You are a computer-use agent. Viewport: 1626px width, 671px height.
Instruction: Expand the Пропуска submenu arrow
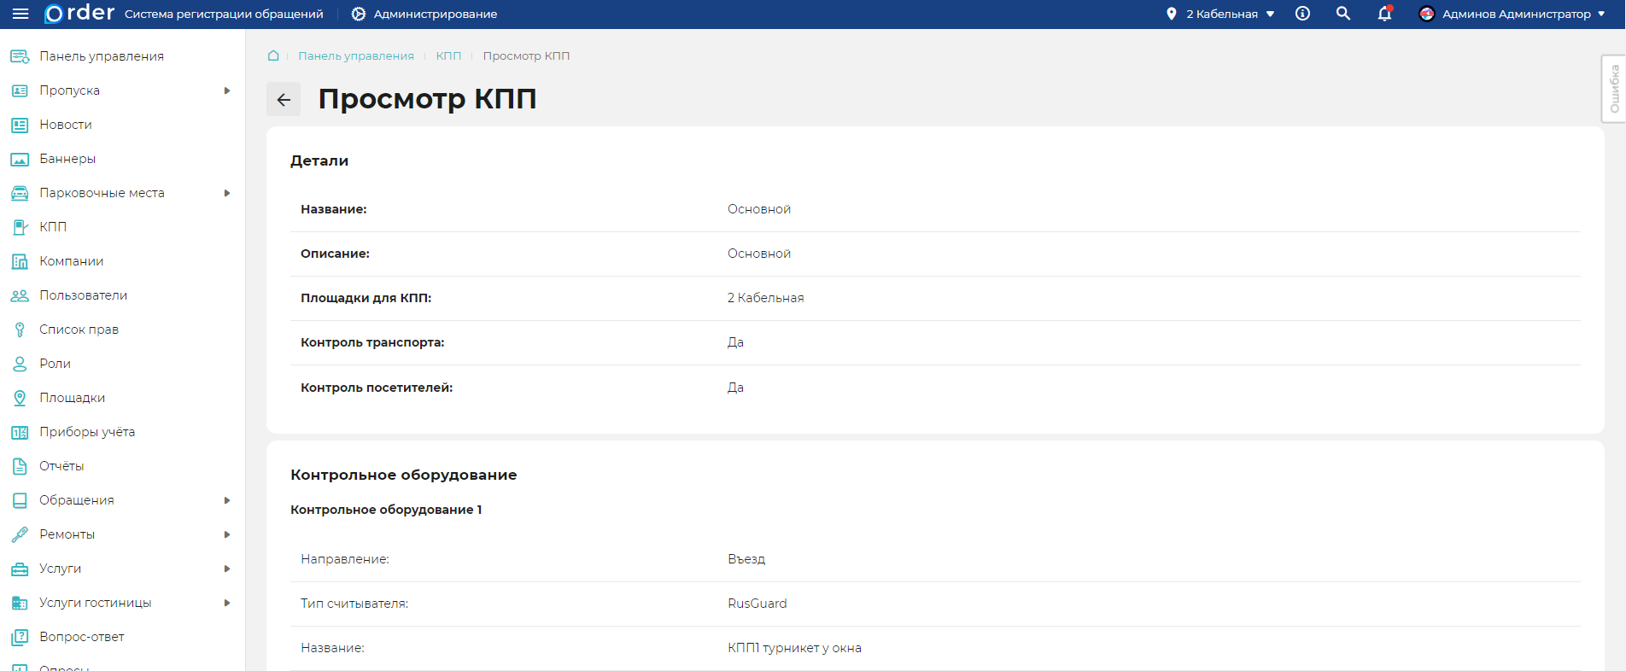click(x=227, y=90)
